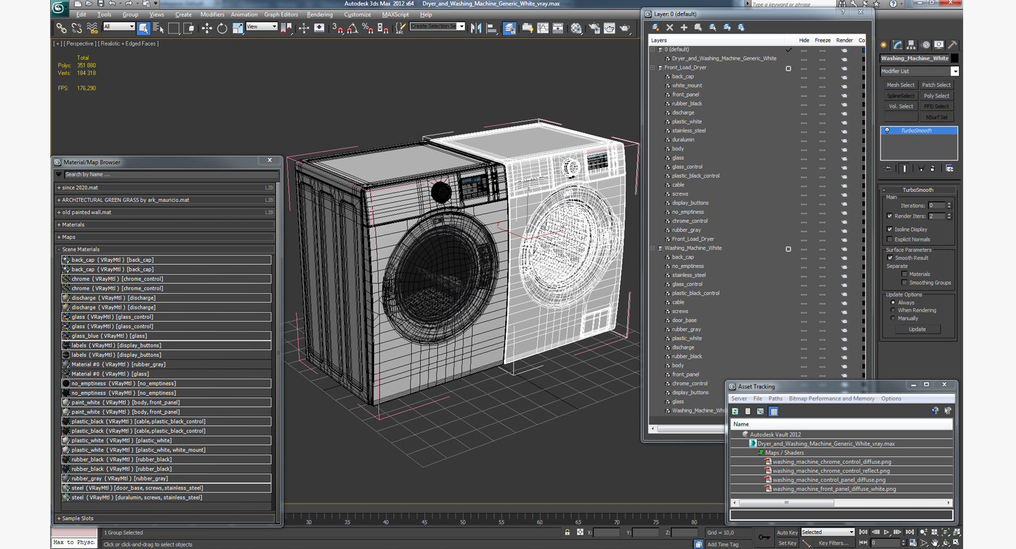The width and height of the screenshot is (1016, 549).
Task: Open the Hierarchy command panel tab
Action: [x=912, y=45]
